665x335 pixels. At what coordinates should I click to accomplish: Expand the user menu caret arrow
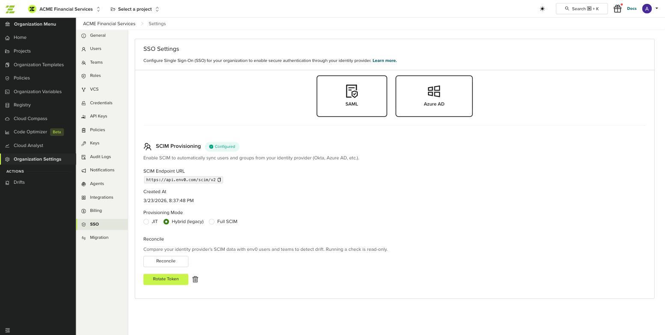[x=656, y=8]
